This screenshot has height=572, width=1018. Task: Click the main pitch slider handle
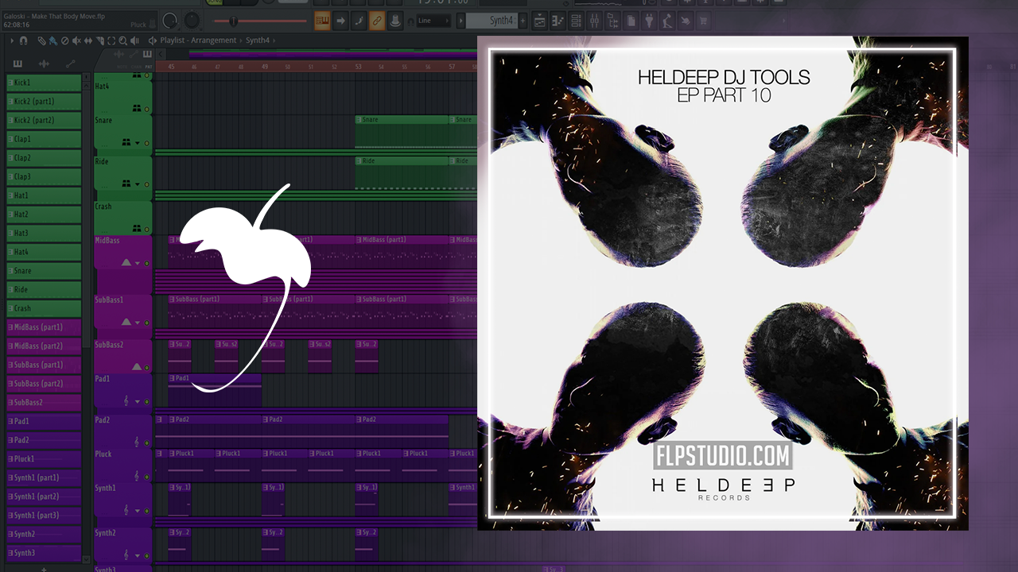pos(233,21)
